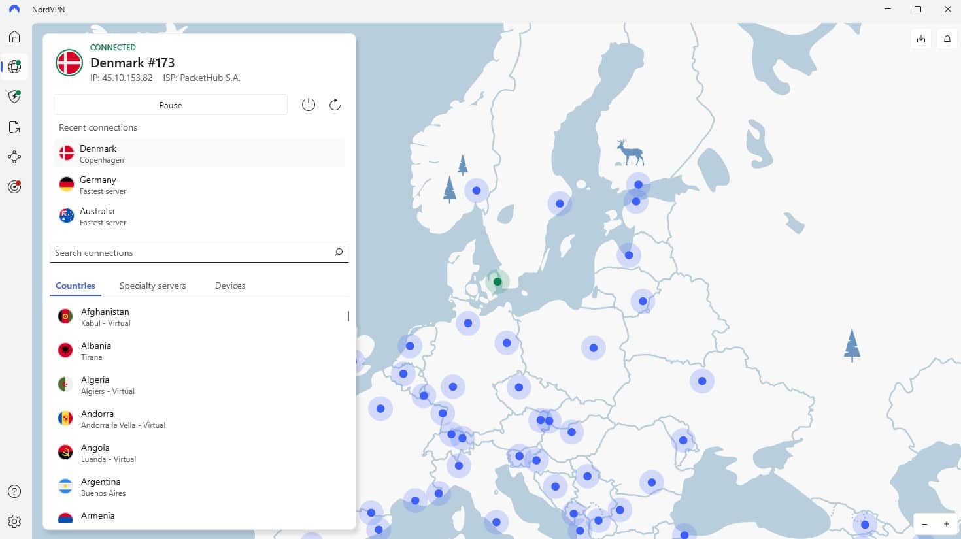Screen dimensions: 961x539
Task: Connect to Germany fastest server
Action: [x=199, y=185]
